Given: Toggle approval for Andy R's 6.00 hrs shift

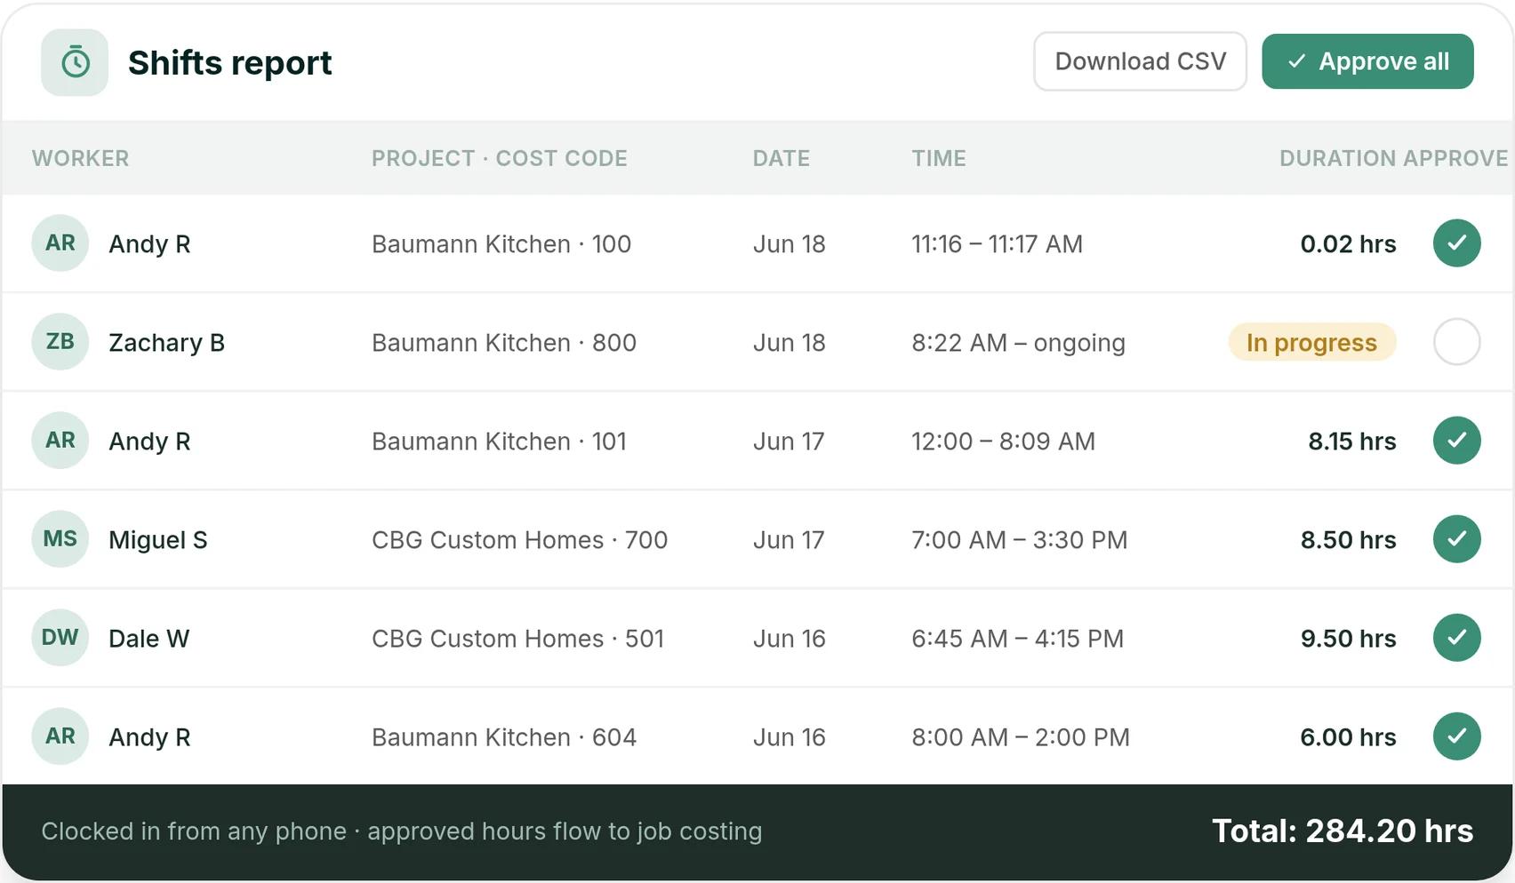Looking at the screenshot, I should point(1456,736).
